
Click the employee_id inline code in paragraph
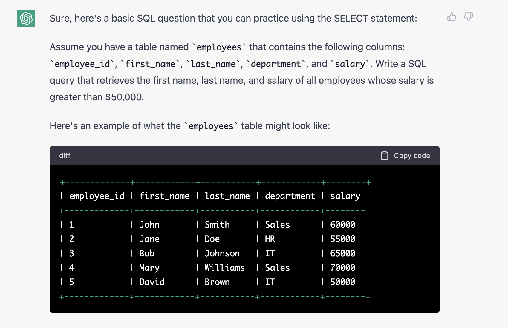82,64
